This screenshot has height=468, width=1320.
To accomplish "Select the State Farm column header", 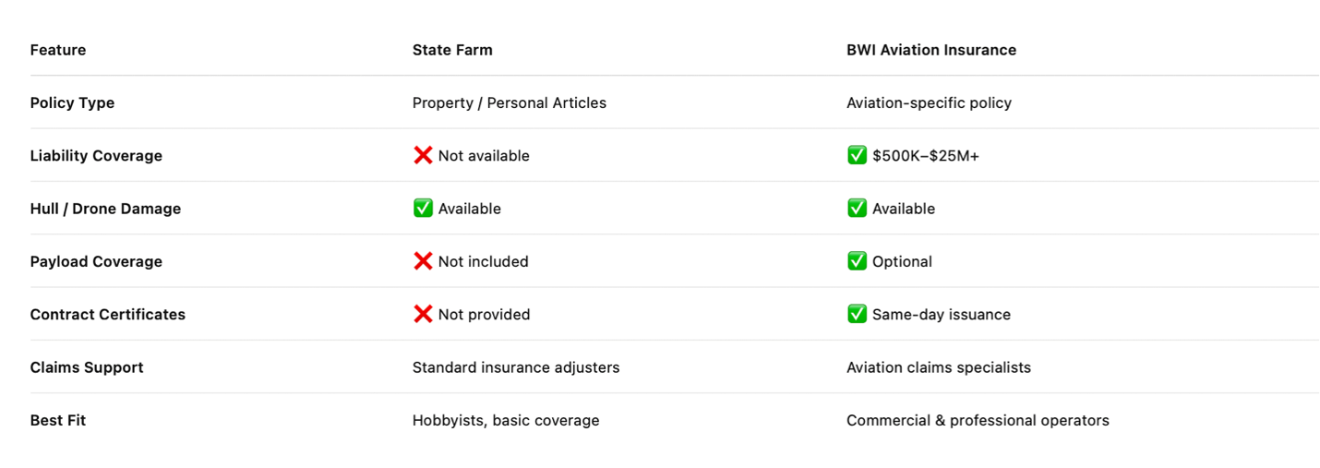I will click(x=452, y=50).
